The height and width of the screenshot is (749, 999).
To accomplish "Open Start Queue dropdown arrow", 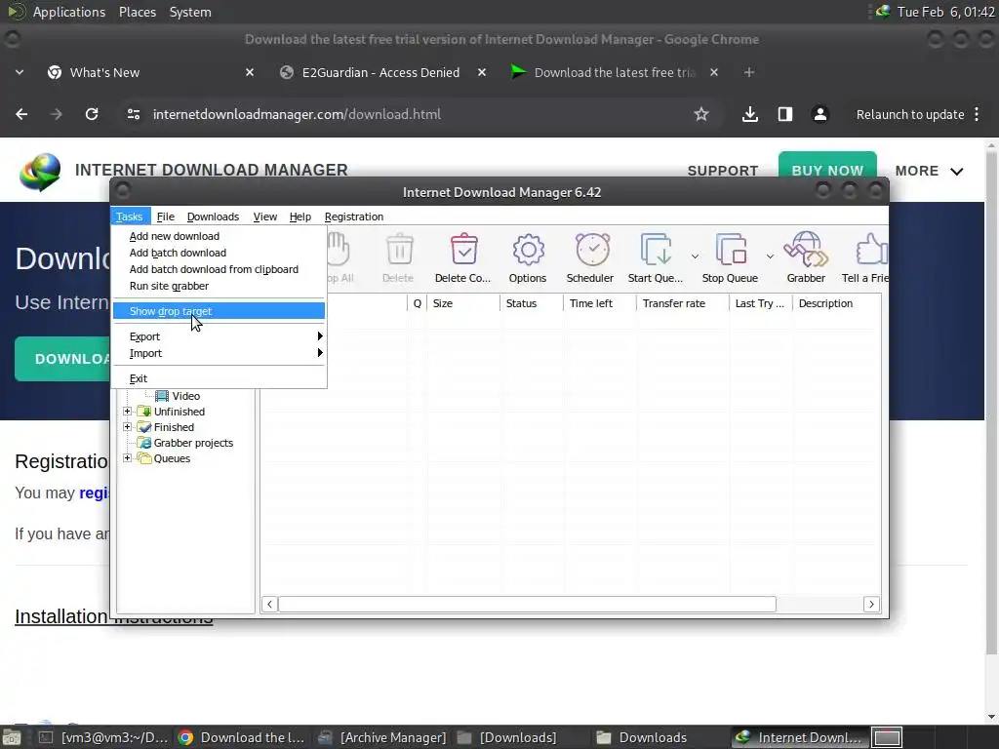I will tap(695, 256).
